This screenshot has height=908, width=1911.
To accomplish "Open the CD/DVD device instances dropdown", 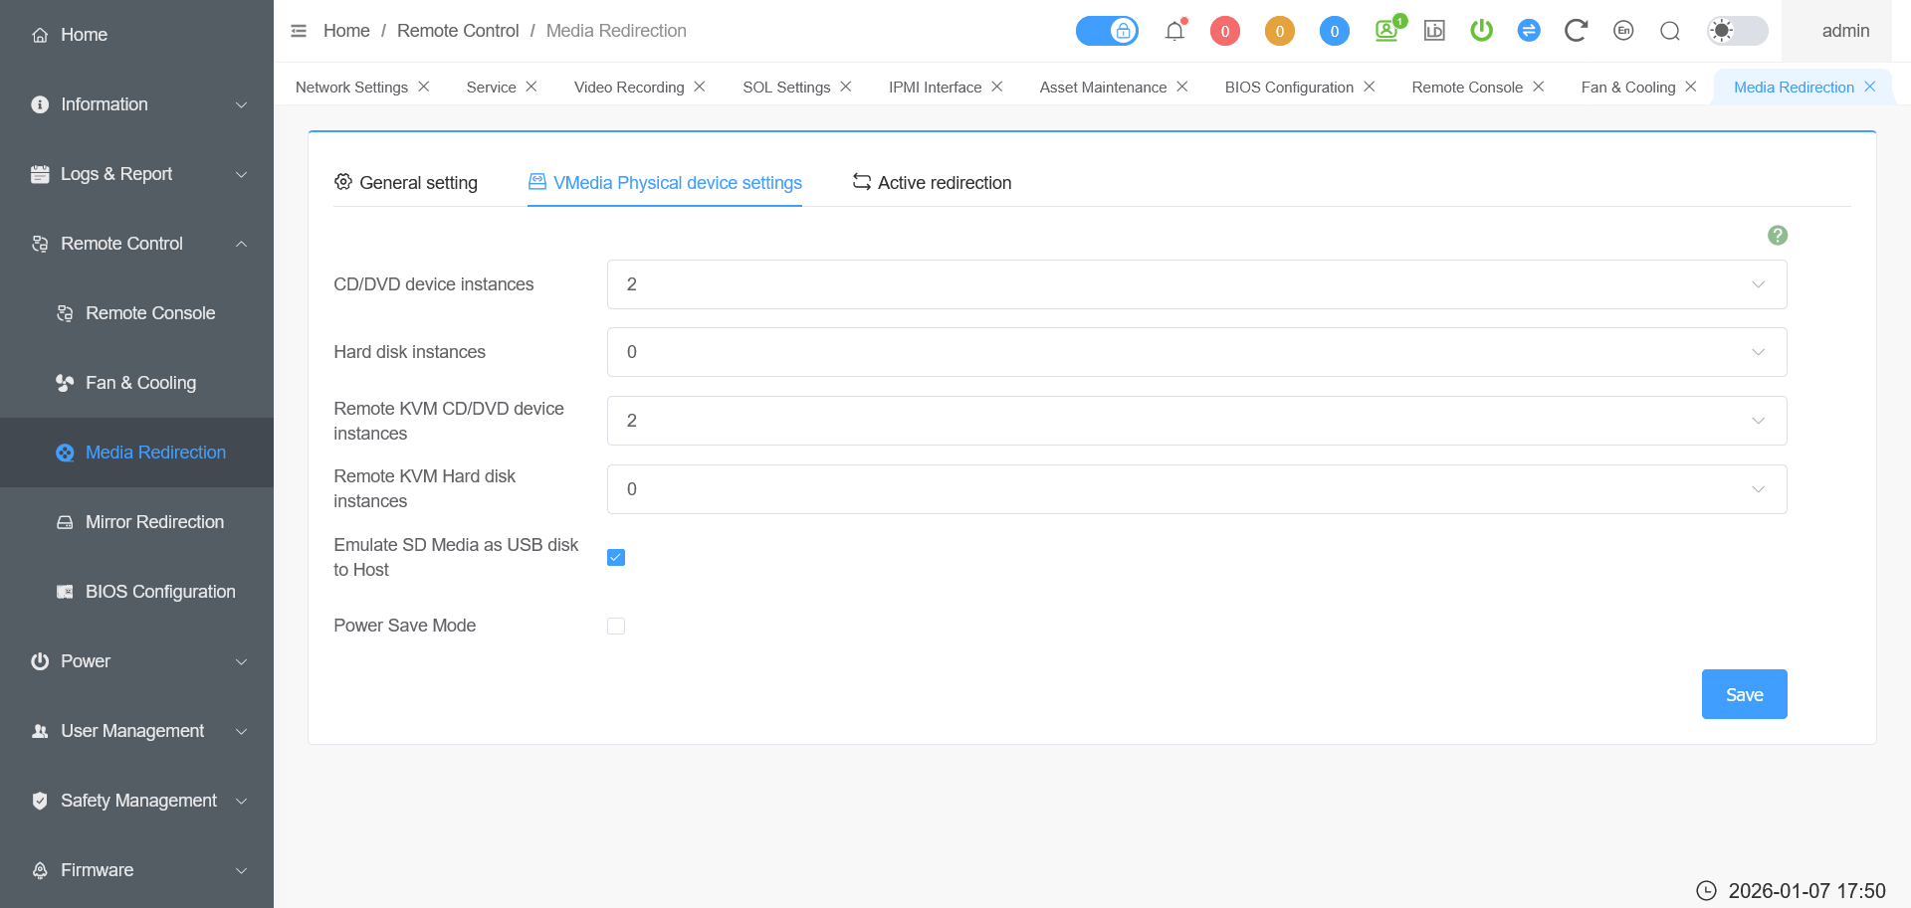I will click(x=1196, y=284).
